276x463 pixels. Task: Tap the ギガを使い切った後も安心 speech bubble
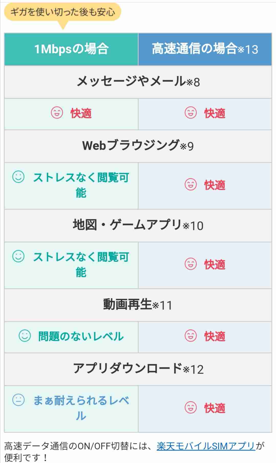coord(63,12)
